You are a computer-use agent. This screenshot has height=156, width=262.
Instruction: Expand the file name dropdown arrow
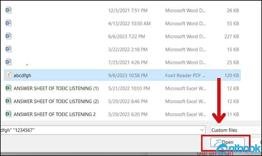point(202,130)
